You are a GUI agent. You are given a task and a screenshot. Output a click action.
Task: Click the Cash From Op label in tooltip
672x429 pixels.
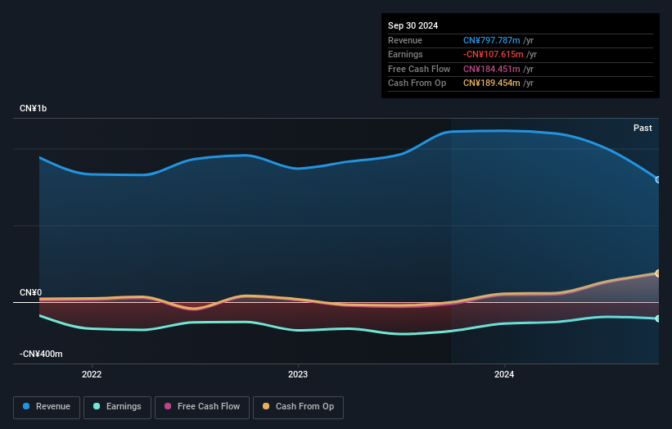point(417,84)
